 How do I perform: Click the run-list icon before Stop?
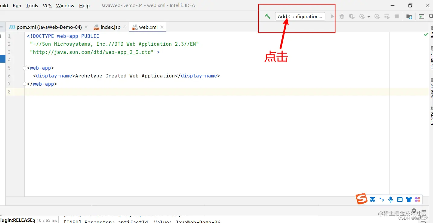(387, 17)
